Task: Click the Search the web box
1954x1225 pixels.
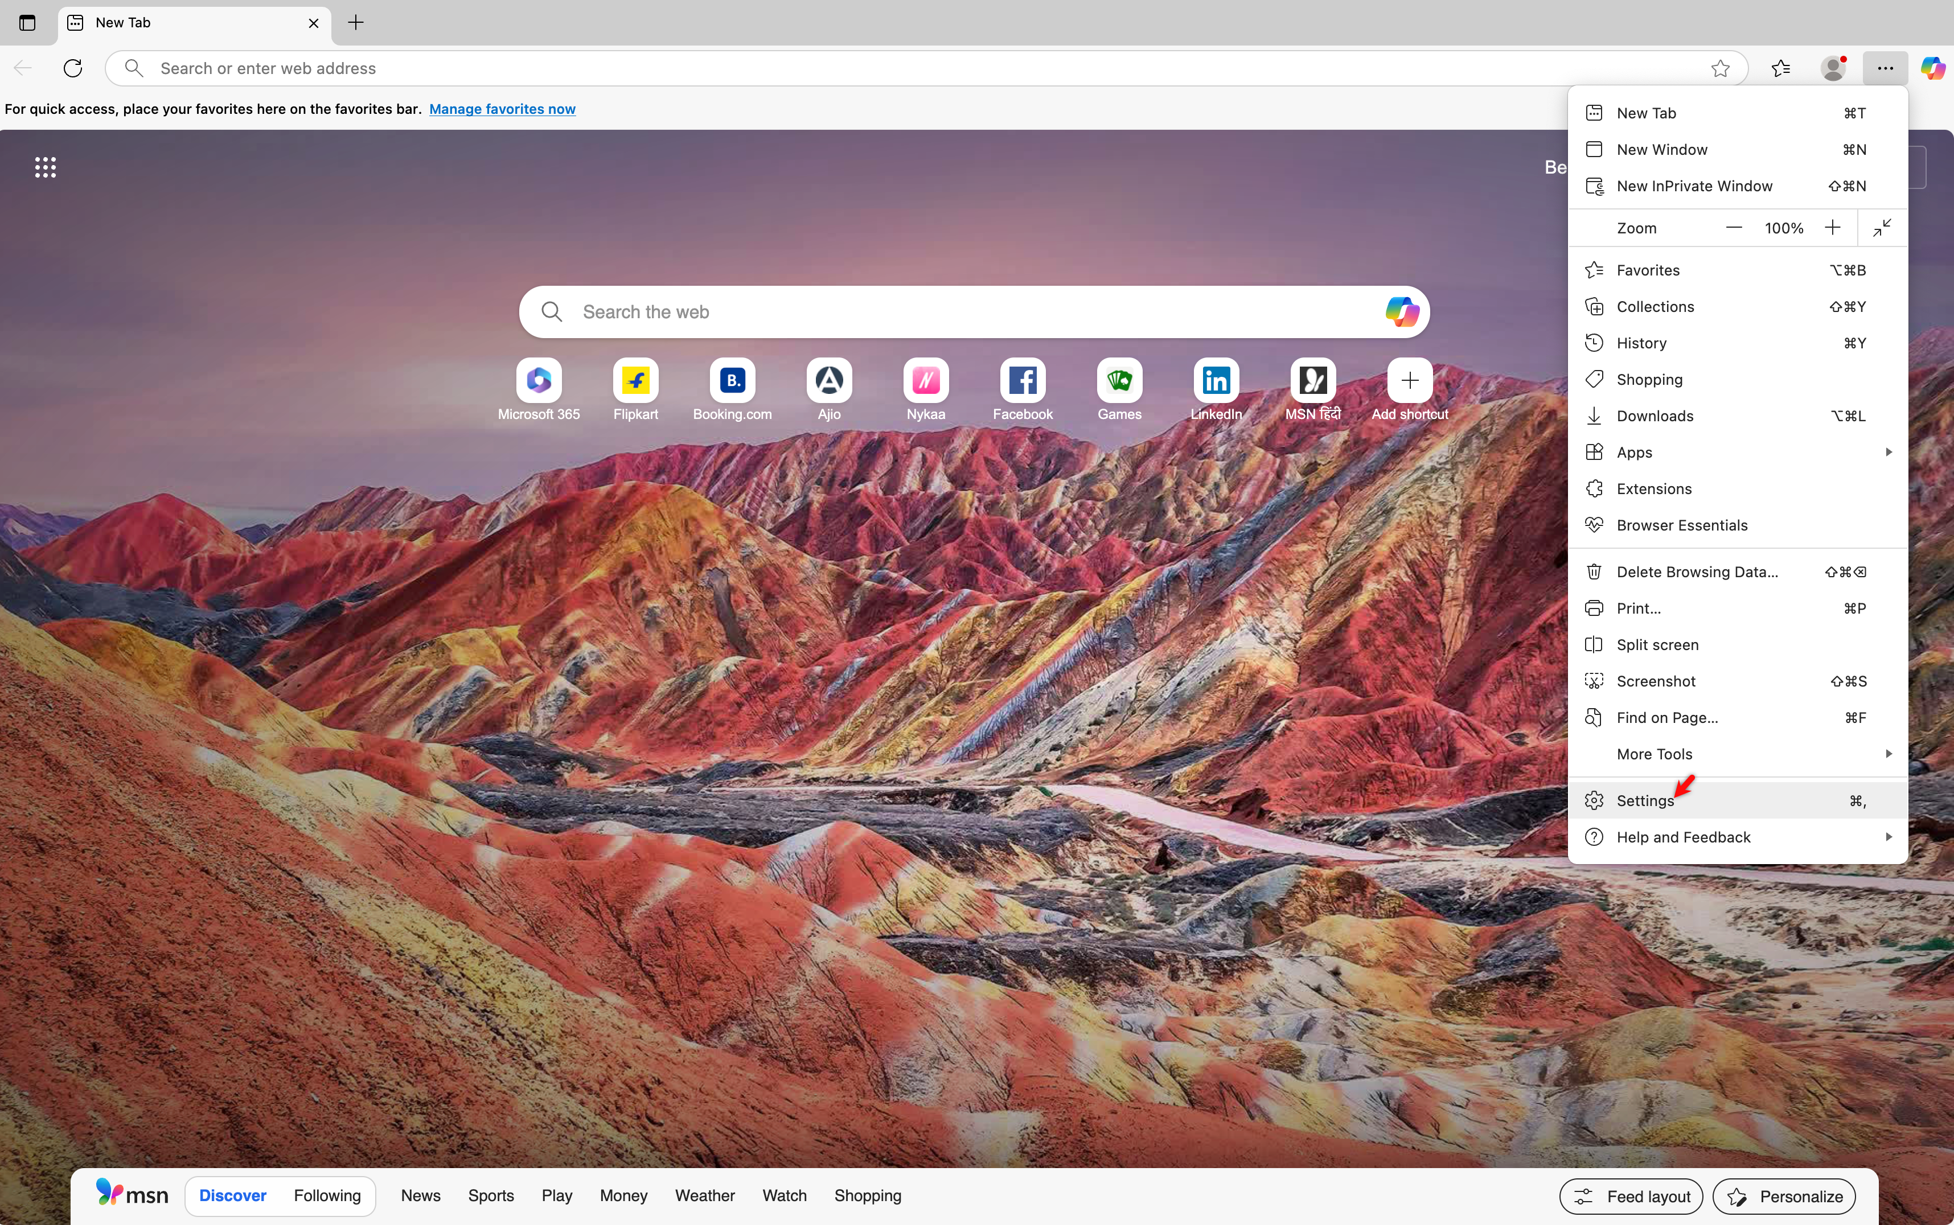Action: click(x=964, y=312)
